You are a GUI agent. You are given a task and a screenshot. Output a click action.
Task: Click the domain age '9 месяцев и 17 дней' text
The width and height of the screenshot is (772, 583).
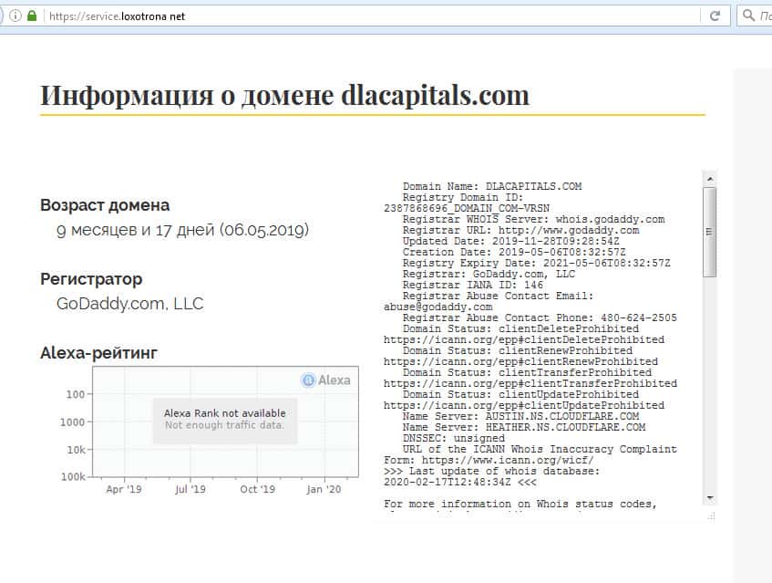pyautogui.click(x=136, y=230)
